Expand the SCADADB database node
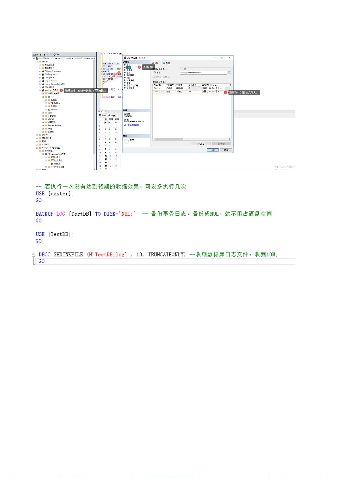This screenshot has width=338, height=478. [40, 87]
